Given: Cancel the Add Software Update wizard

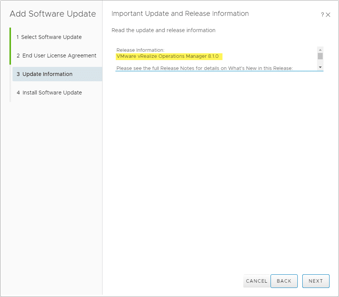Looking at the screenshot, I should [x=257, y=281].
